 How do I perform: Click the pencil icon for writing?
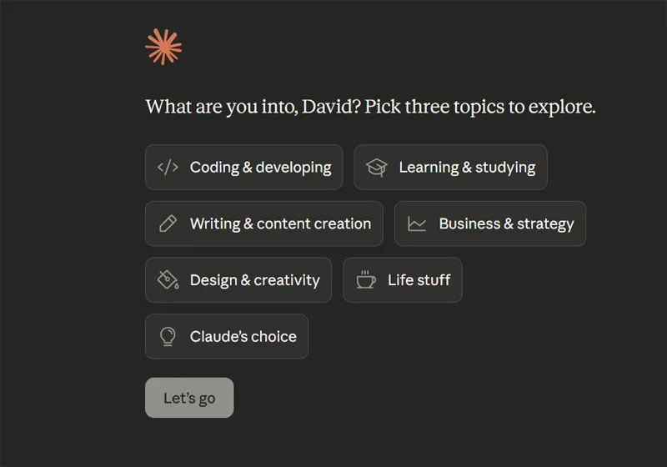[x=168, y=223]
